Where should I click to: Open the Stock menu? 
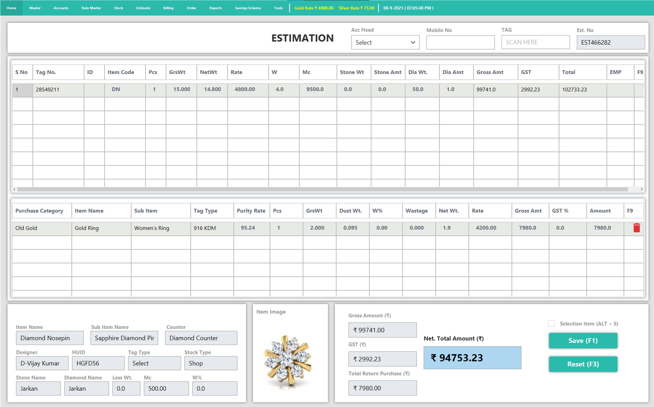(119, 8)
